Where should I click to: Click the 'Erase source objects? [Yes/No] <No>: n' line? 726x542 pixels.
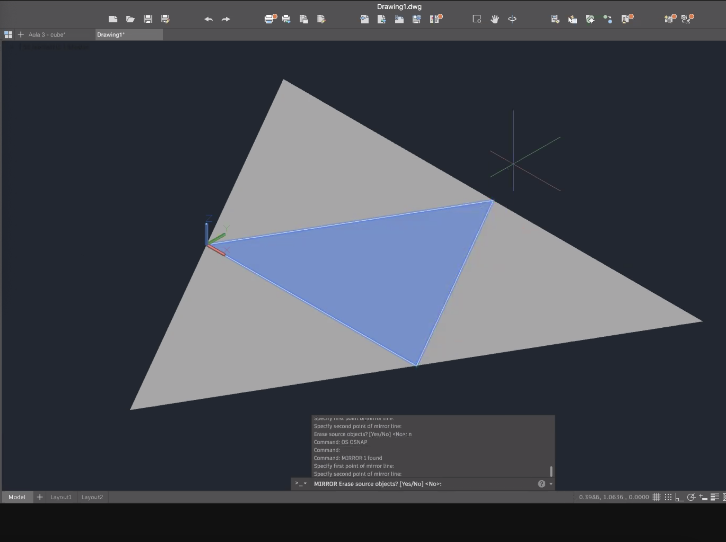click(363, 434)
